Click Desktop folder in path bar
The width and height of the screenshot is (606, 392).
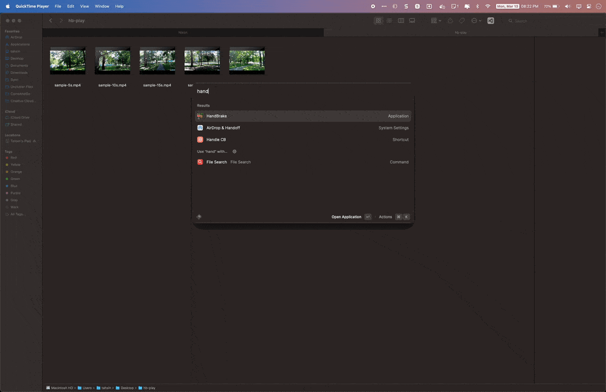tap(125, 388)
